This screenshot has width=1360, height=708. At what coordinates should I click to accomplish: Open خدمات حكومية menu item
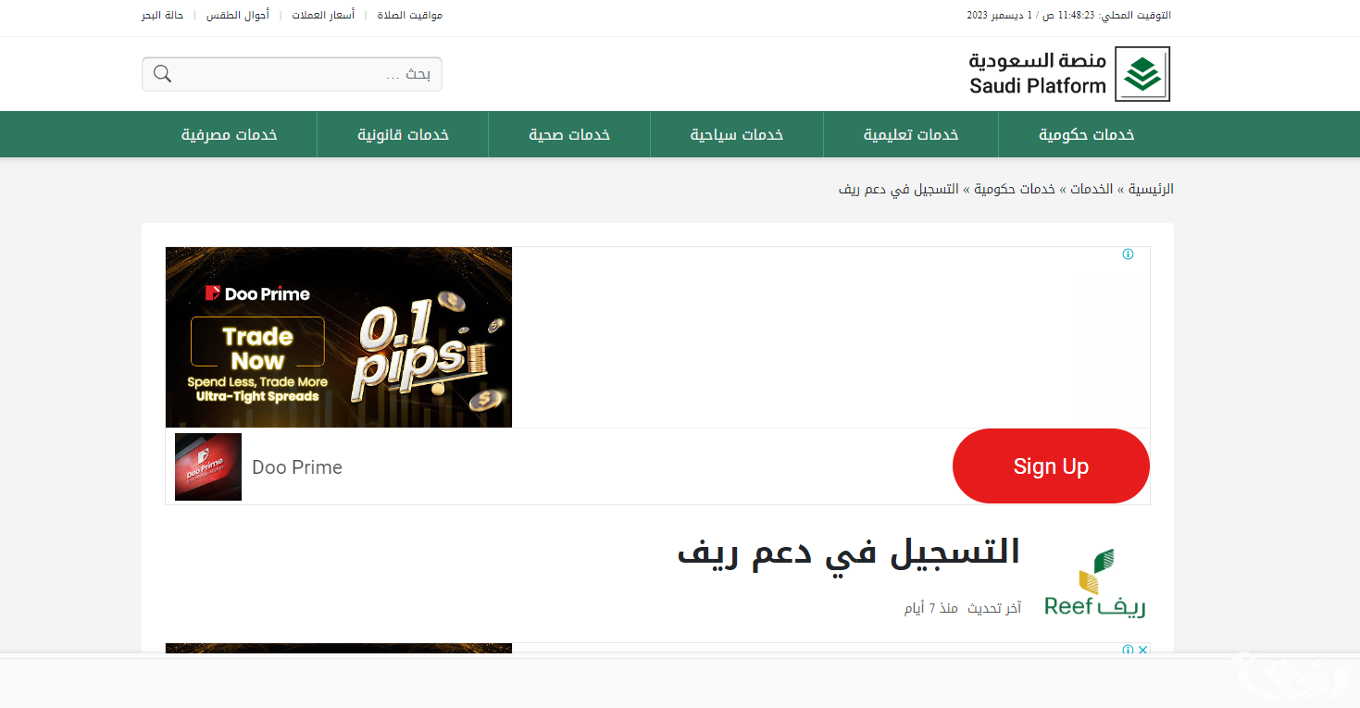(1086, 135)
